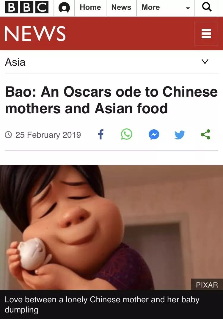223x319 pixels.
Task: Select the News menu item
Action: [x=121, y=7]
